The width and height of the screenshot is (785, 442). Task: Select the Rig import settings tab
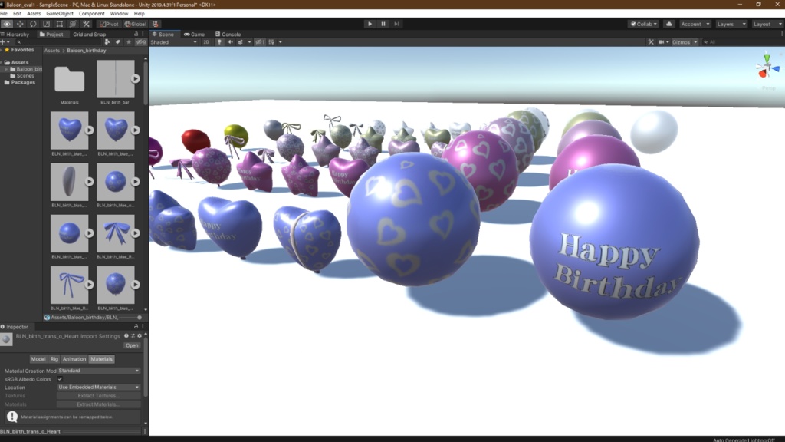coord(54,359)
